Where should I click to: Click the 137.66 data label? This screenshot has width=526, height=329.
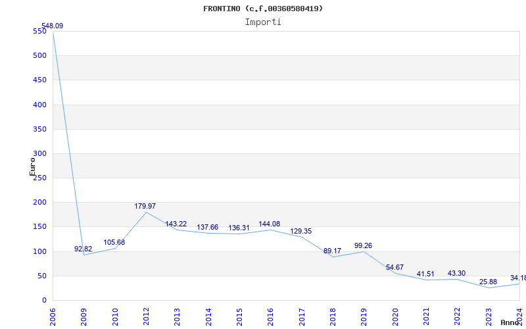207,227
